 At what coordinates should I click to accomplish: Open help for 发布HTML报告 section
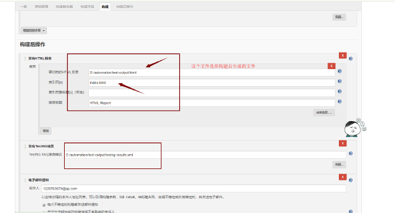coord(351,58)
